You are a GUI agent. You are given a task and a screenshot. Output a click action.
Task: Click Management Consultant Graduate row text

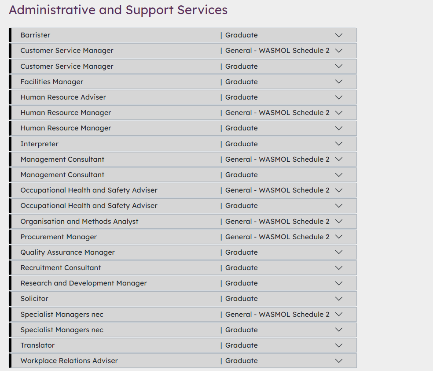62,175
